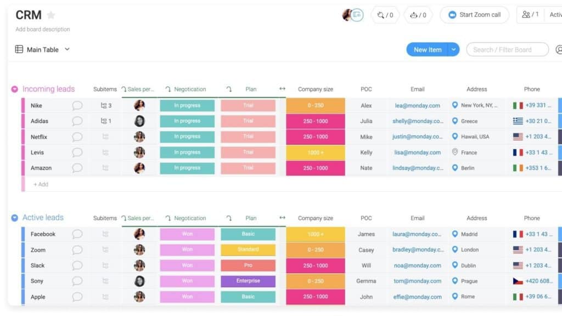
Task: Collapse the Active leads group
Action: [15, 218]
